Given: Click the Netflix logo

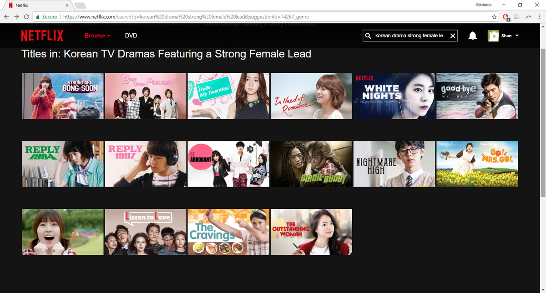Looking at the screenshot, I should point(42,35).
